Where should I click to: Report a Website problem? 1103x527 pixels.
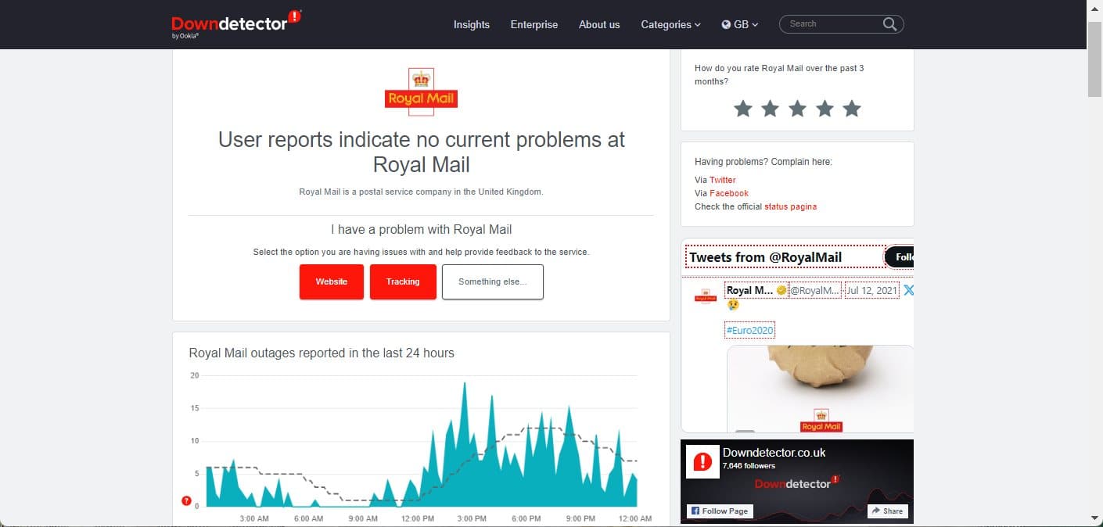coord(331,281)
